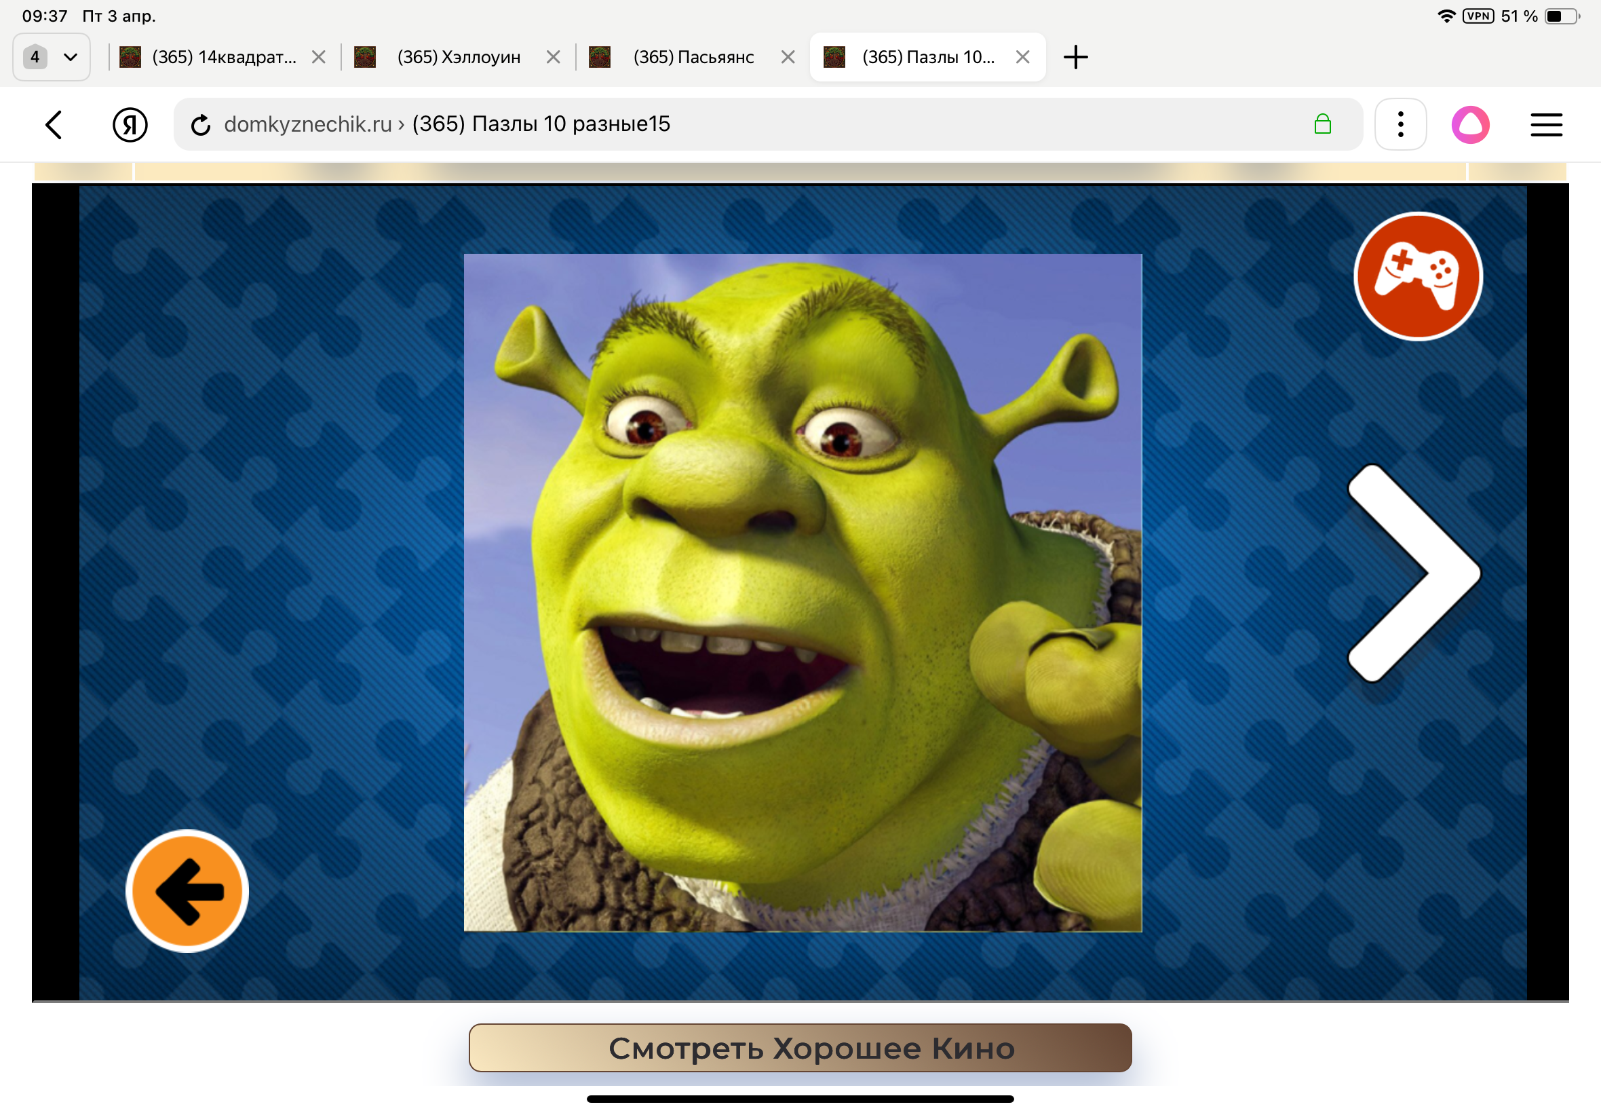Viewport: 1601px width, 1113px height.
Task: Open the three-dot page options menu
Action: 1400,125
